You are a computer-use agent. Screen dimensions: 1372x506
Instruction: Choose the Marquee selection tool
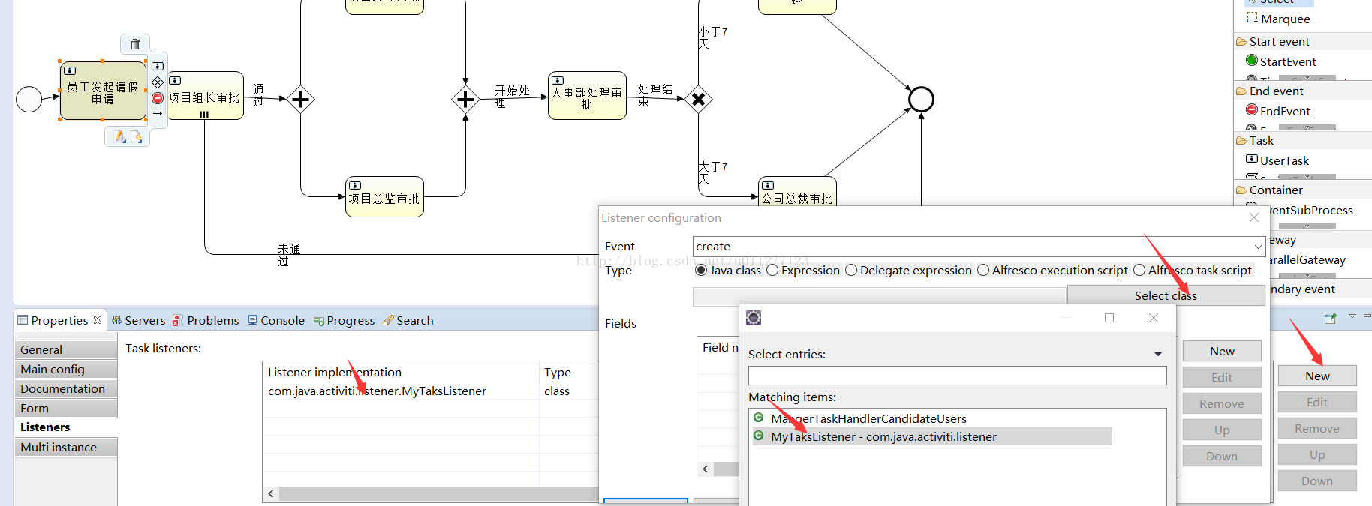coord(1279,19)
